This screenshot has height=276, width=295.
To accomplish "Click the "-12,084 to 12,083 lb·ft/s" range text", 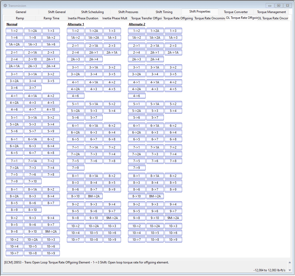I will [x=269, y=270].
